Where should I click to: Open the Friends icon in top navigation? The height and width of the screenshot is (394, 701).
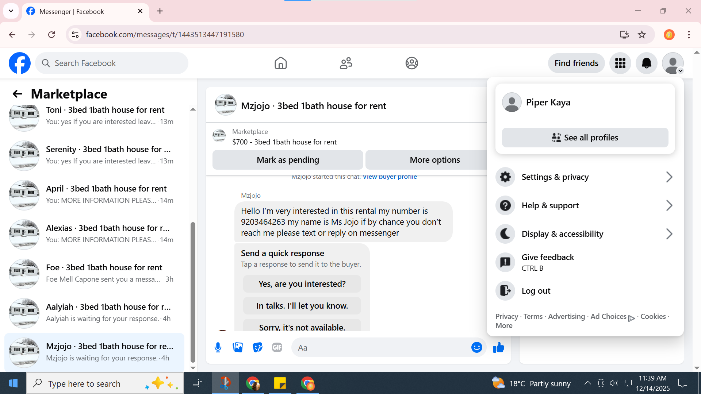click(346, 63)
